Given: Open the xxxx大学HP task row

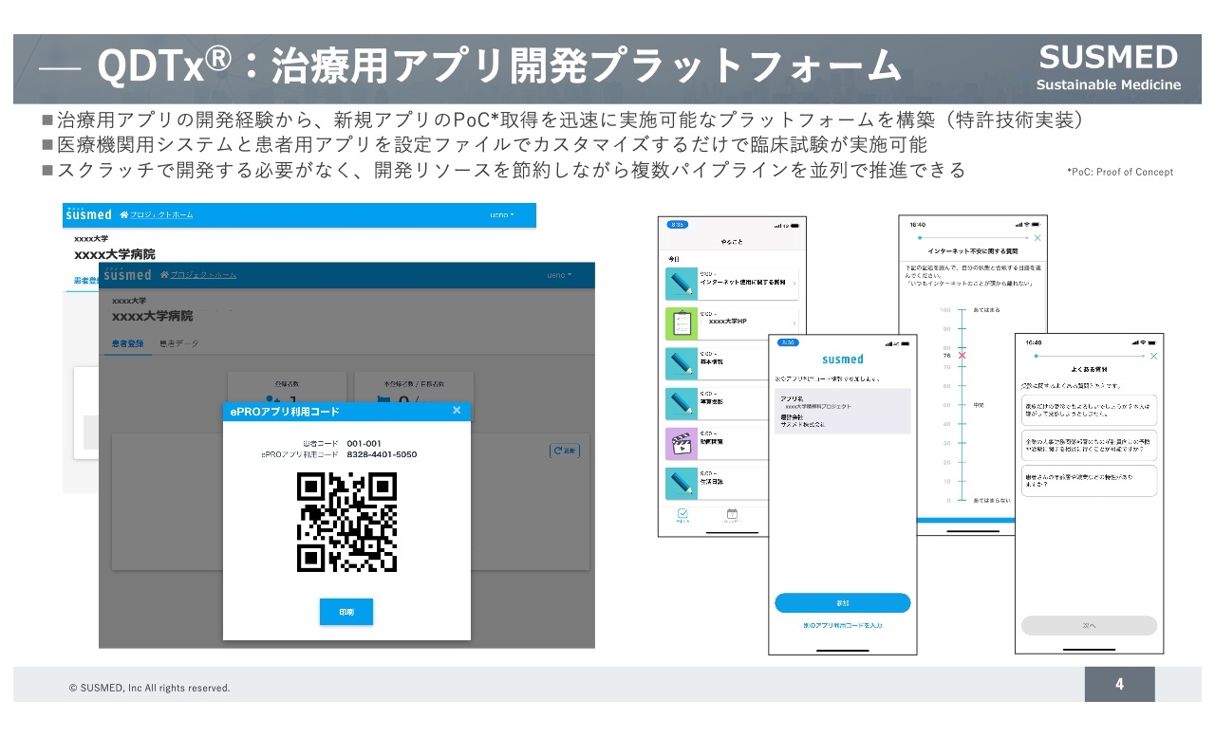Looking at the screenshot, I should [732, 322].
